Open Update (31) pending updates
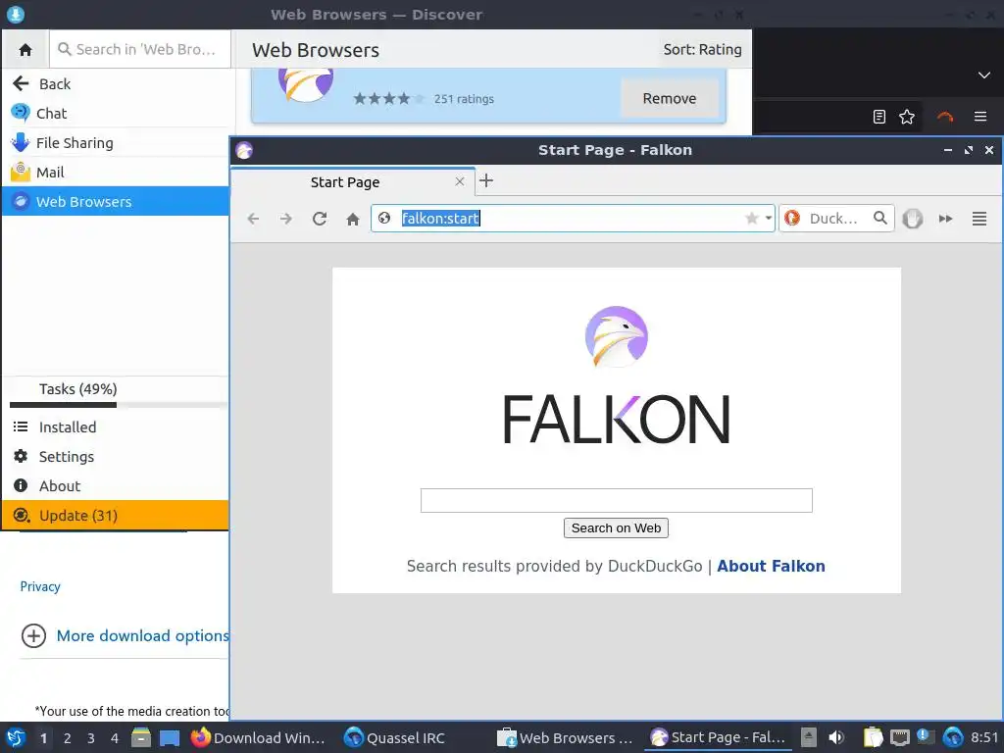Image resolution: width=1004 pixels, height=753 pixels. point(116,516)
